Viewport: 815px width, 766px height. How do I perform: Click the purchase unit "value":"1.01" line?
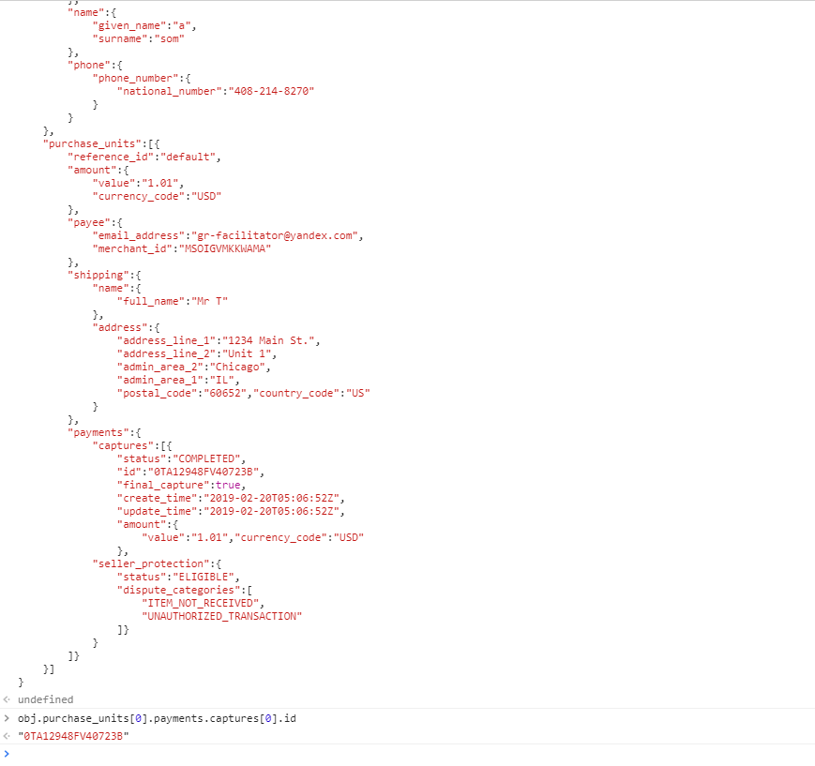pos(138,183)
